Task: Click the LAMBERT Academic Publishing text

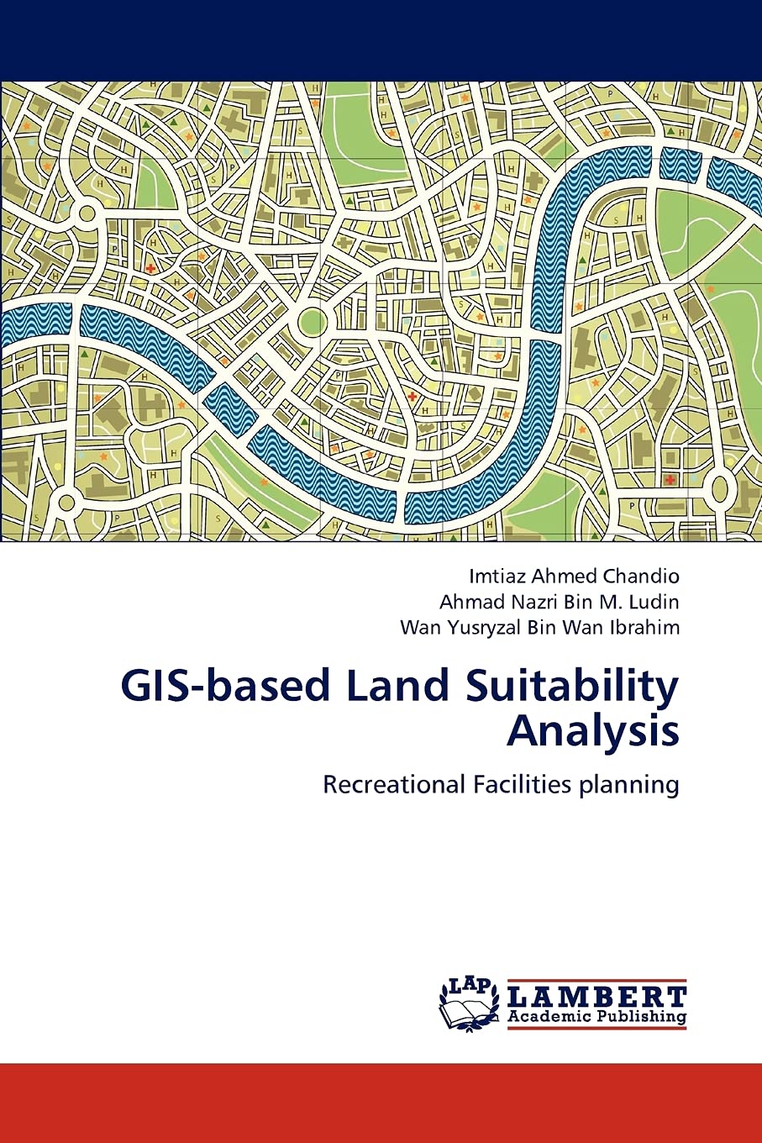Action: click(595, 1000)
